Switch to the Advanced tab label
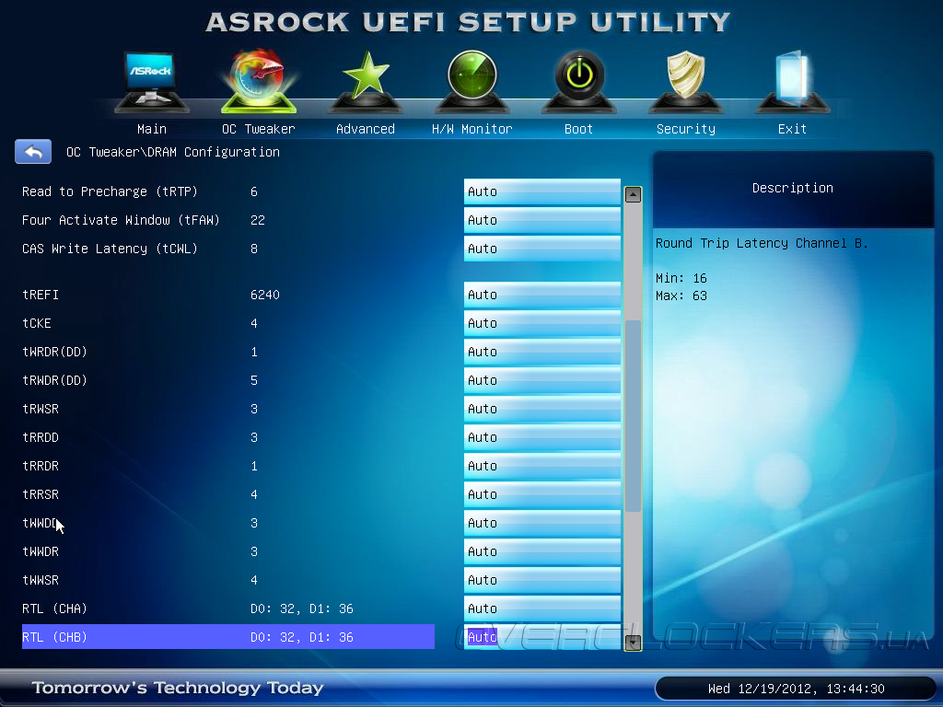The height and width of the screenshot is (707, 943). pyautogui.click(x=366, y=129)
